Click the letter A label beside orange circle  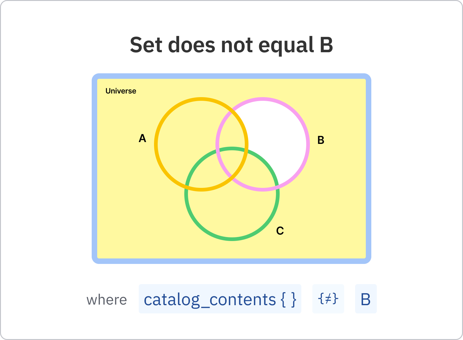[142, 138]
